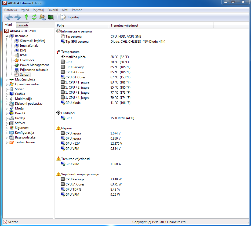Click the Izvještaj report toolbar button

pos(70,17)
